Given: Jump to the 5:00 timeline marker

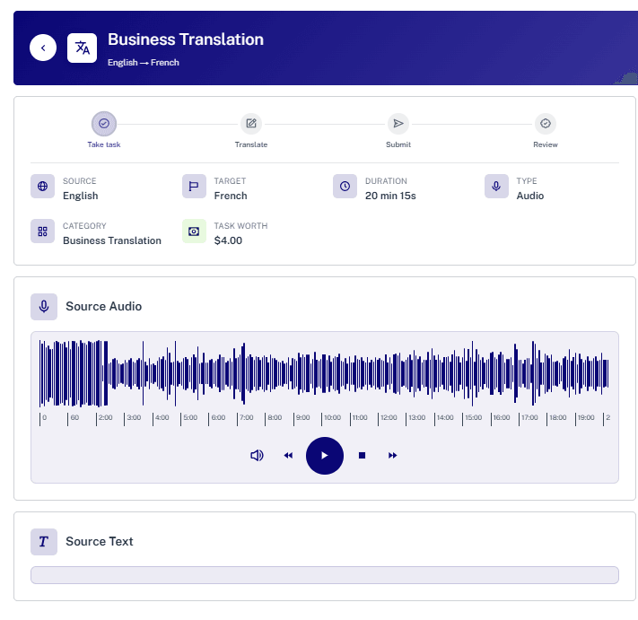Looking at the screenshot, I should pos(190,418).
